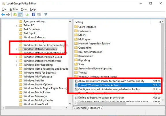Select Windows Logon Options folder
Image resolution: width=166 pixels, height=116 pixels.
coord(36,84)
